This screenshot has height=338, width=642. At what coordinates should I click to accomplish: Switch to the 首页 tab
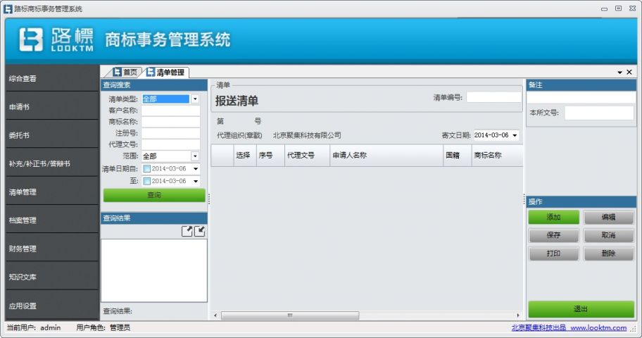click(125, 72)
